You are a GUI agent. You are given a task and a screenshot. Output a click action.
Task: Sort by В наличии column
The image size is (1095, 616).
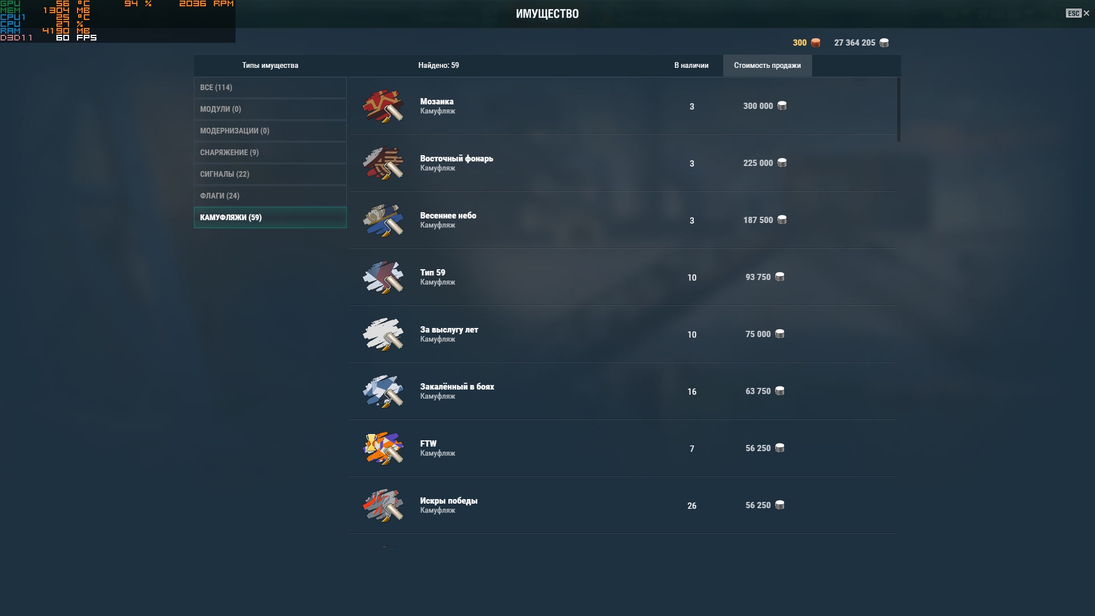(691, 66)
